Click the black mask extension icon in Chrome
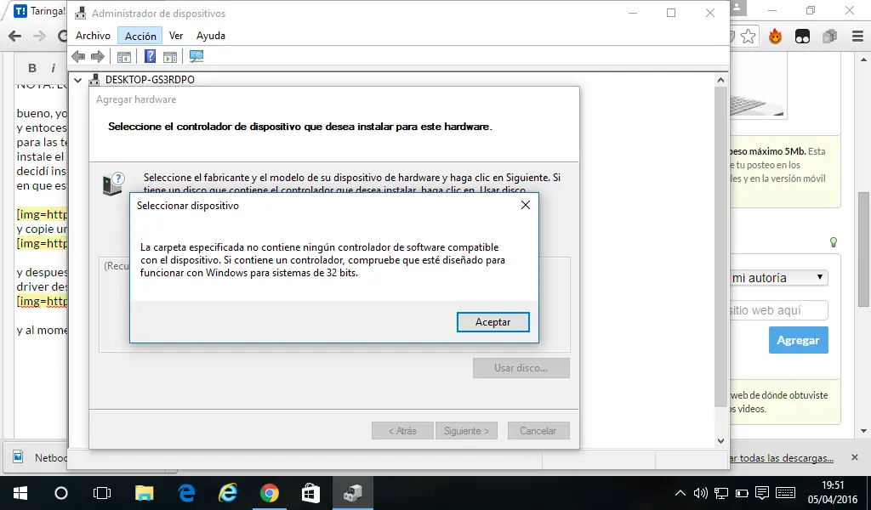 (x=802, y=37)
